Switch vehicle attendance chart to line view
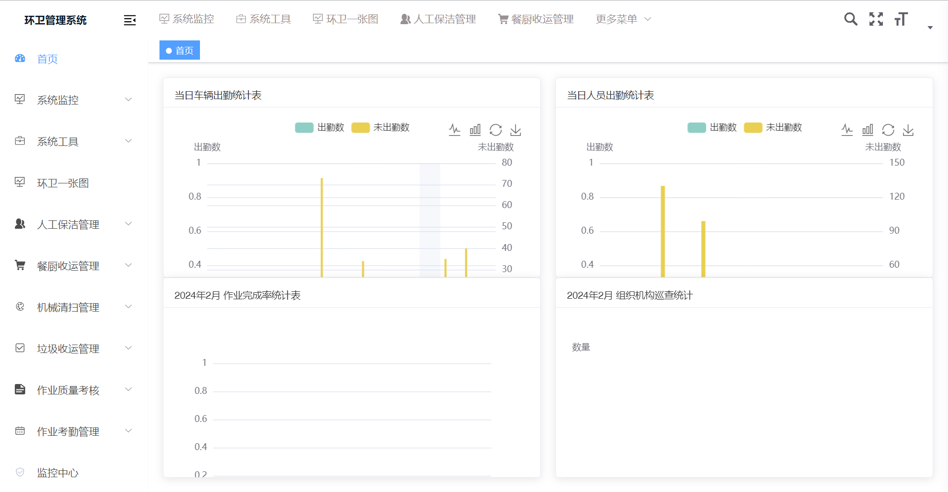The width and height of the screenshot is (948, 492). click(455, 130)
